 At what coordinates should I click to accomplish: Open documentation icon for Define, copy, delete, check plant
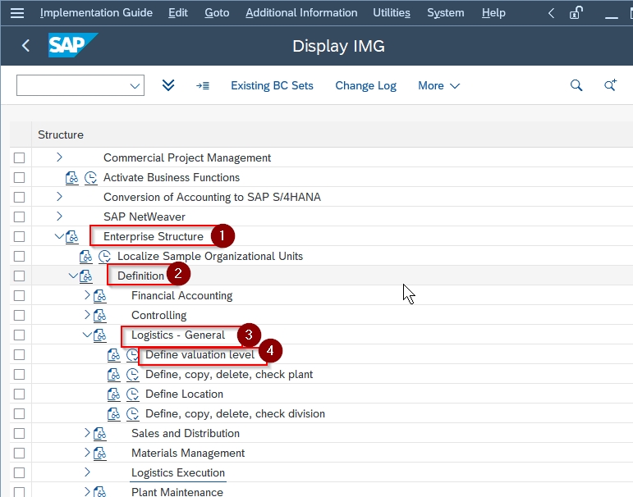pos(114,375)
